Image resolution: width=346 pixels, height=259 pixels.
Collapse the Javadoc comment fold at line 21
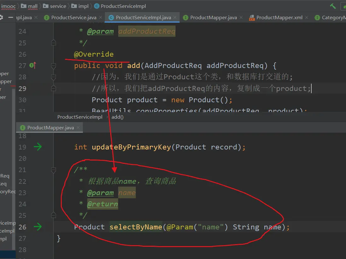coord(53,170)
